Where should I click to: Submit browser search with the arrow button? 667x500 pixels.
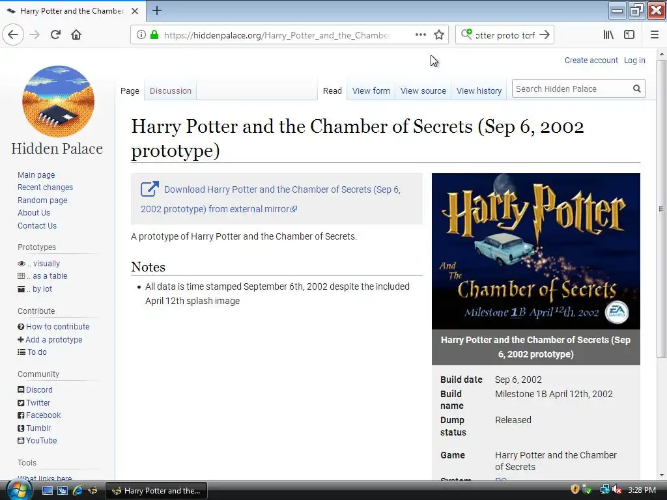coord(544,35)
